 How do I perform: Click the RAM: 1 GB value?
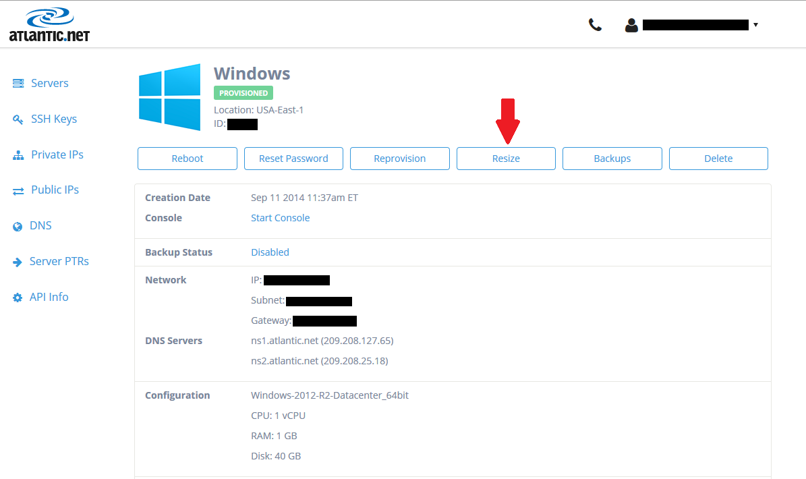(x=274, y=436)
